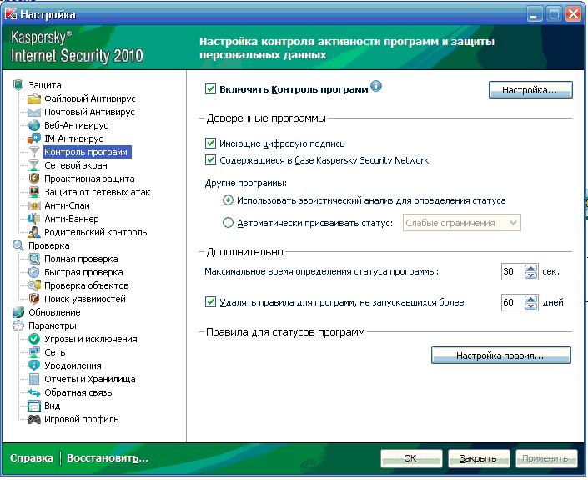Click the Поиск уязвимостей icon
The width and height of the screenshot is (588, 480).
[x=33, y=299]
